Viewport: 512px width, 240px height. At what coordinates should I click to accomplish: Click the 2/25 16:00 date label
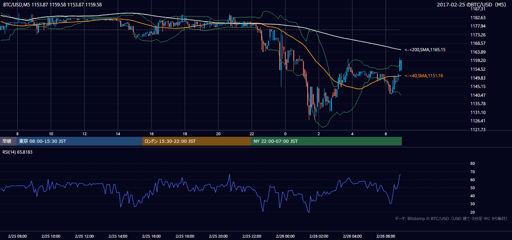151,236
